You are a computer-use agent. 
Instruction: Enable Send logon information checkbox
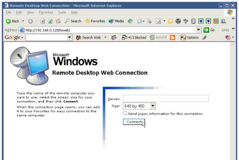125,113
